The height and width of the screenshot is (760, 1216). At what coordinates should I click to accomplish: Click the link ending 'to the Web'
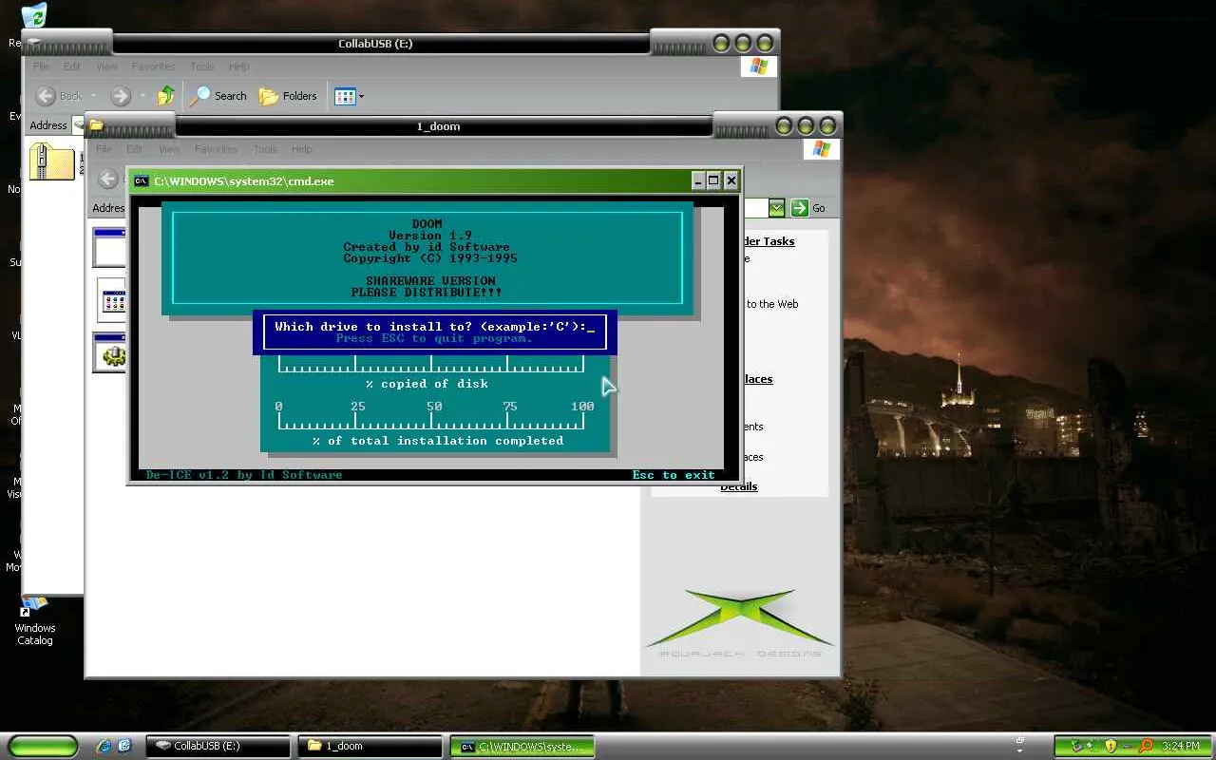click(772, 304)
